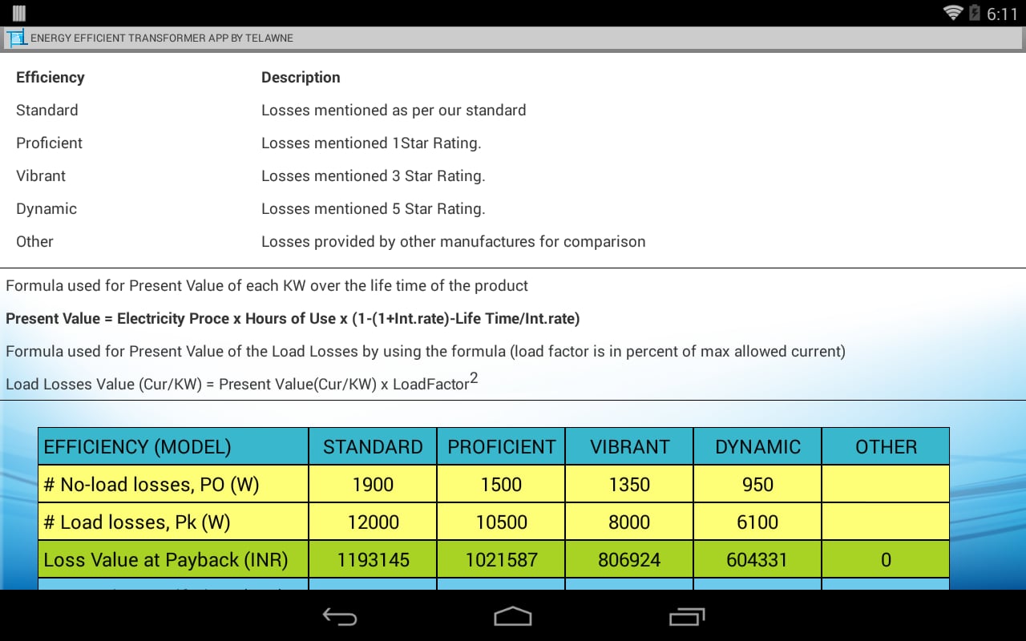The image size is (1026, 641).
Task: Tap Dynamic no-load losses value 950
Action: click(x=757, y=484)
